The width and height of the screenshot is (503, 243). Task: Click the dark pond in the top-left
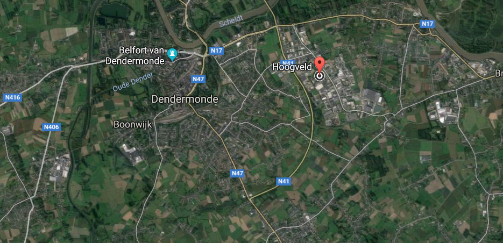point(115,10)
